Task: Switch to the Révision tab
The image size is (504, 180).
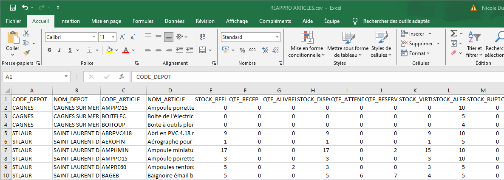Action: point(205,21)
